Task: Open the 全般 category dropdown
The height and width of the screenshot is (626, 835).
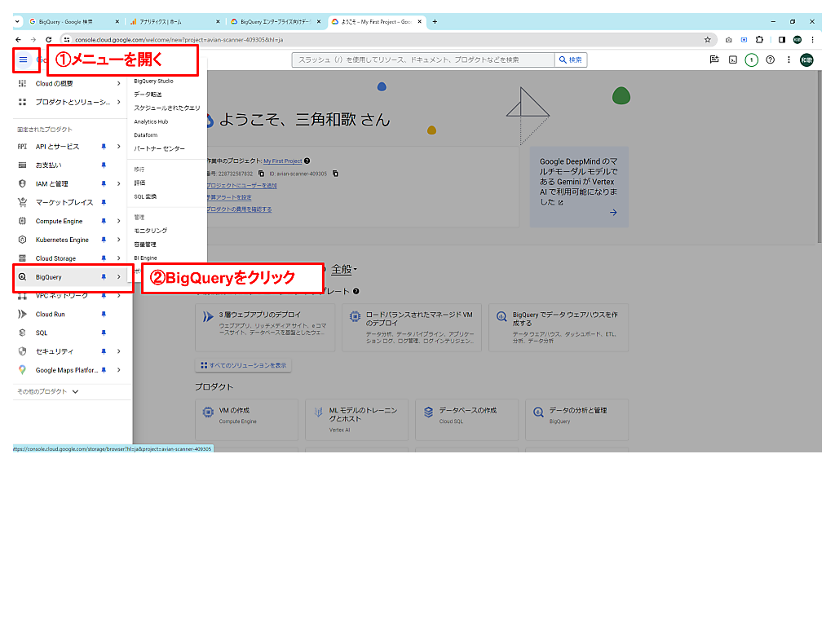Action: coord(344,269)
